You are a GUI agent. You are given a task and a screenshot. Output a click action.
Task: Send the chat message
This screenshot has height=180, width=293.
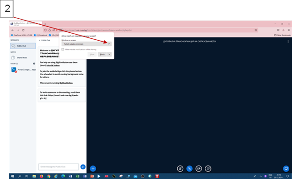(83, 167)
